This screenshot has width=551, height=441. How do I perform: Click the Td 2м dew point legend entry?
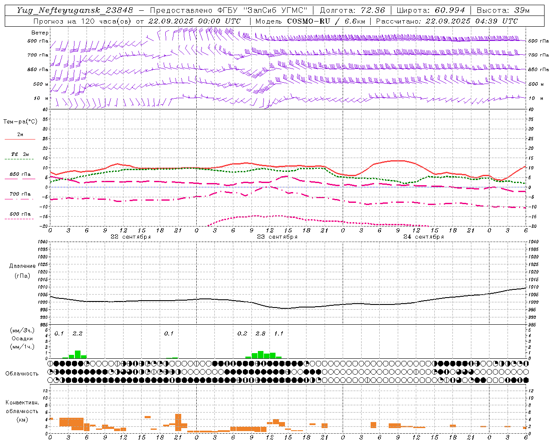point(20,154)
